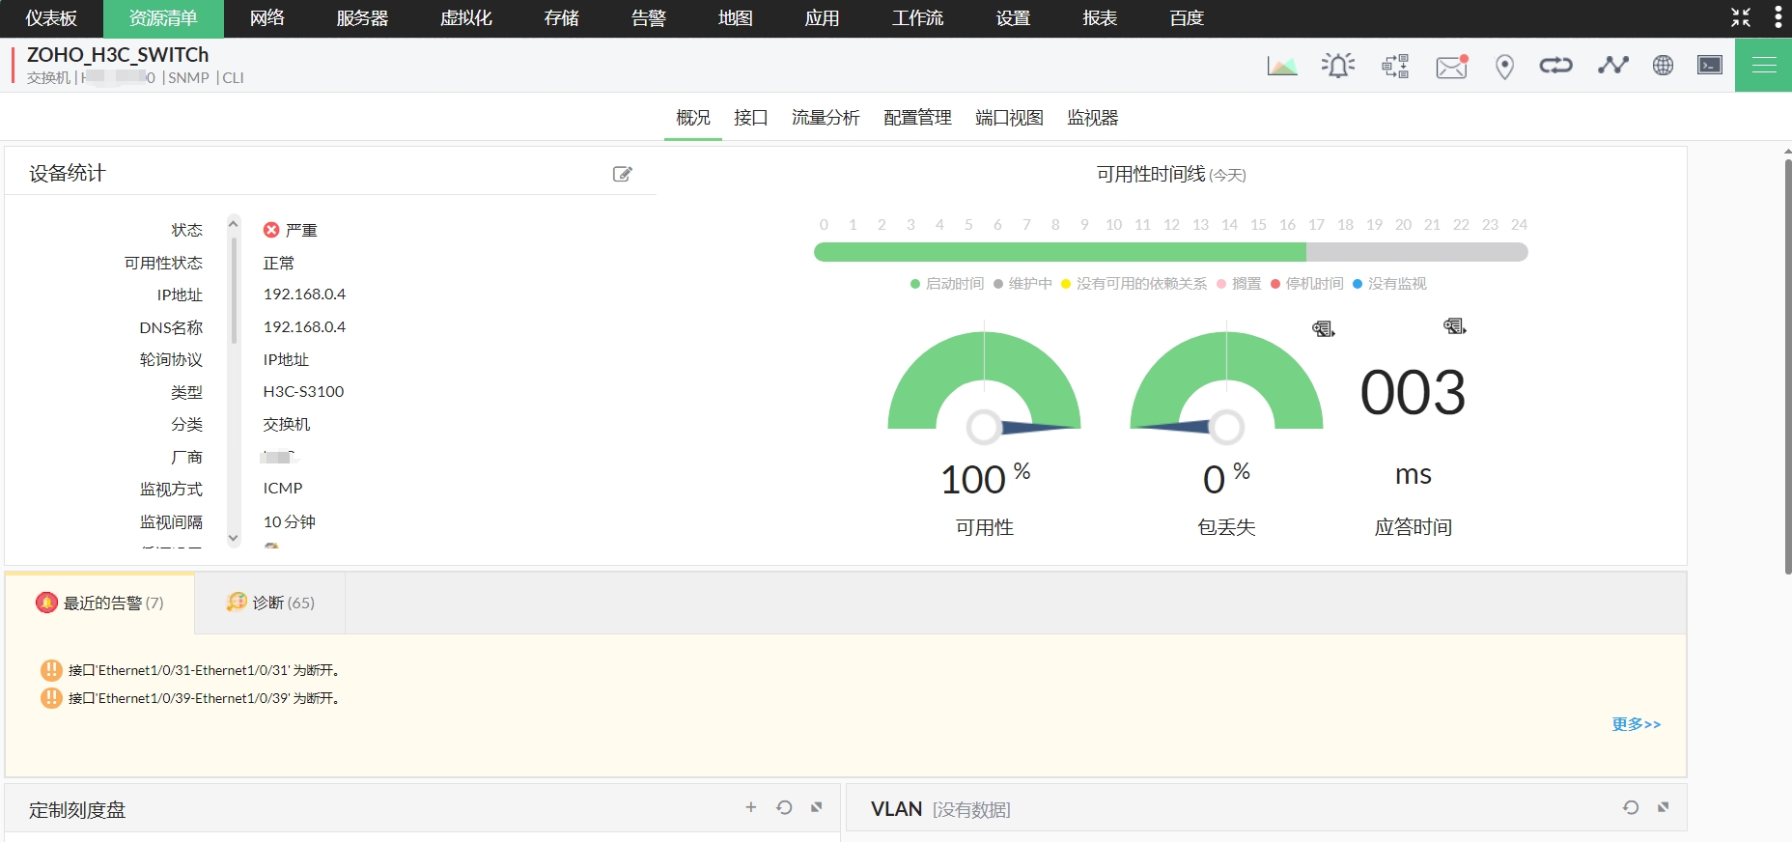Open the 网络 menu
This screenshot has height=842, width=1792.
click(267, 18)
